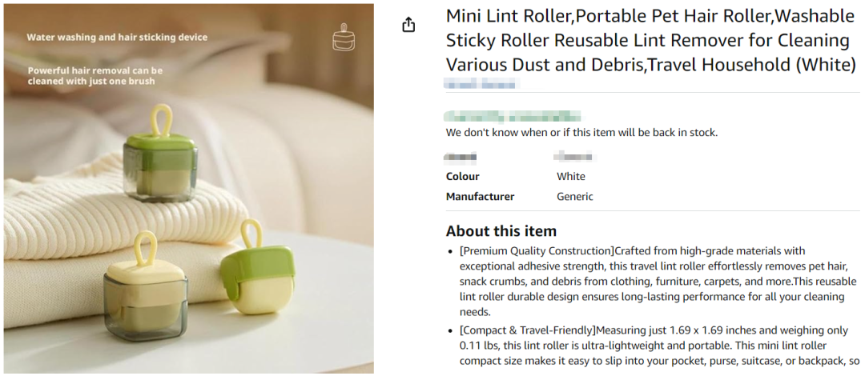The image size is (865, 376).
Task: Open the blurred brand link under the title
Action: tap(483, 83)
